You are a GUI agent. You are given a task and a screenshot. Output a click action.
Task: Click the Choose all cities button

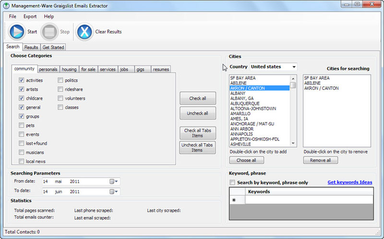pos(247,160)
